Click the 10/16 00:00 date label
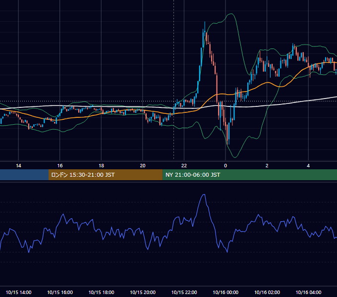 coord(225,292)
